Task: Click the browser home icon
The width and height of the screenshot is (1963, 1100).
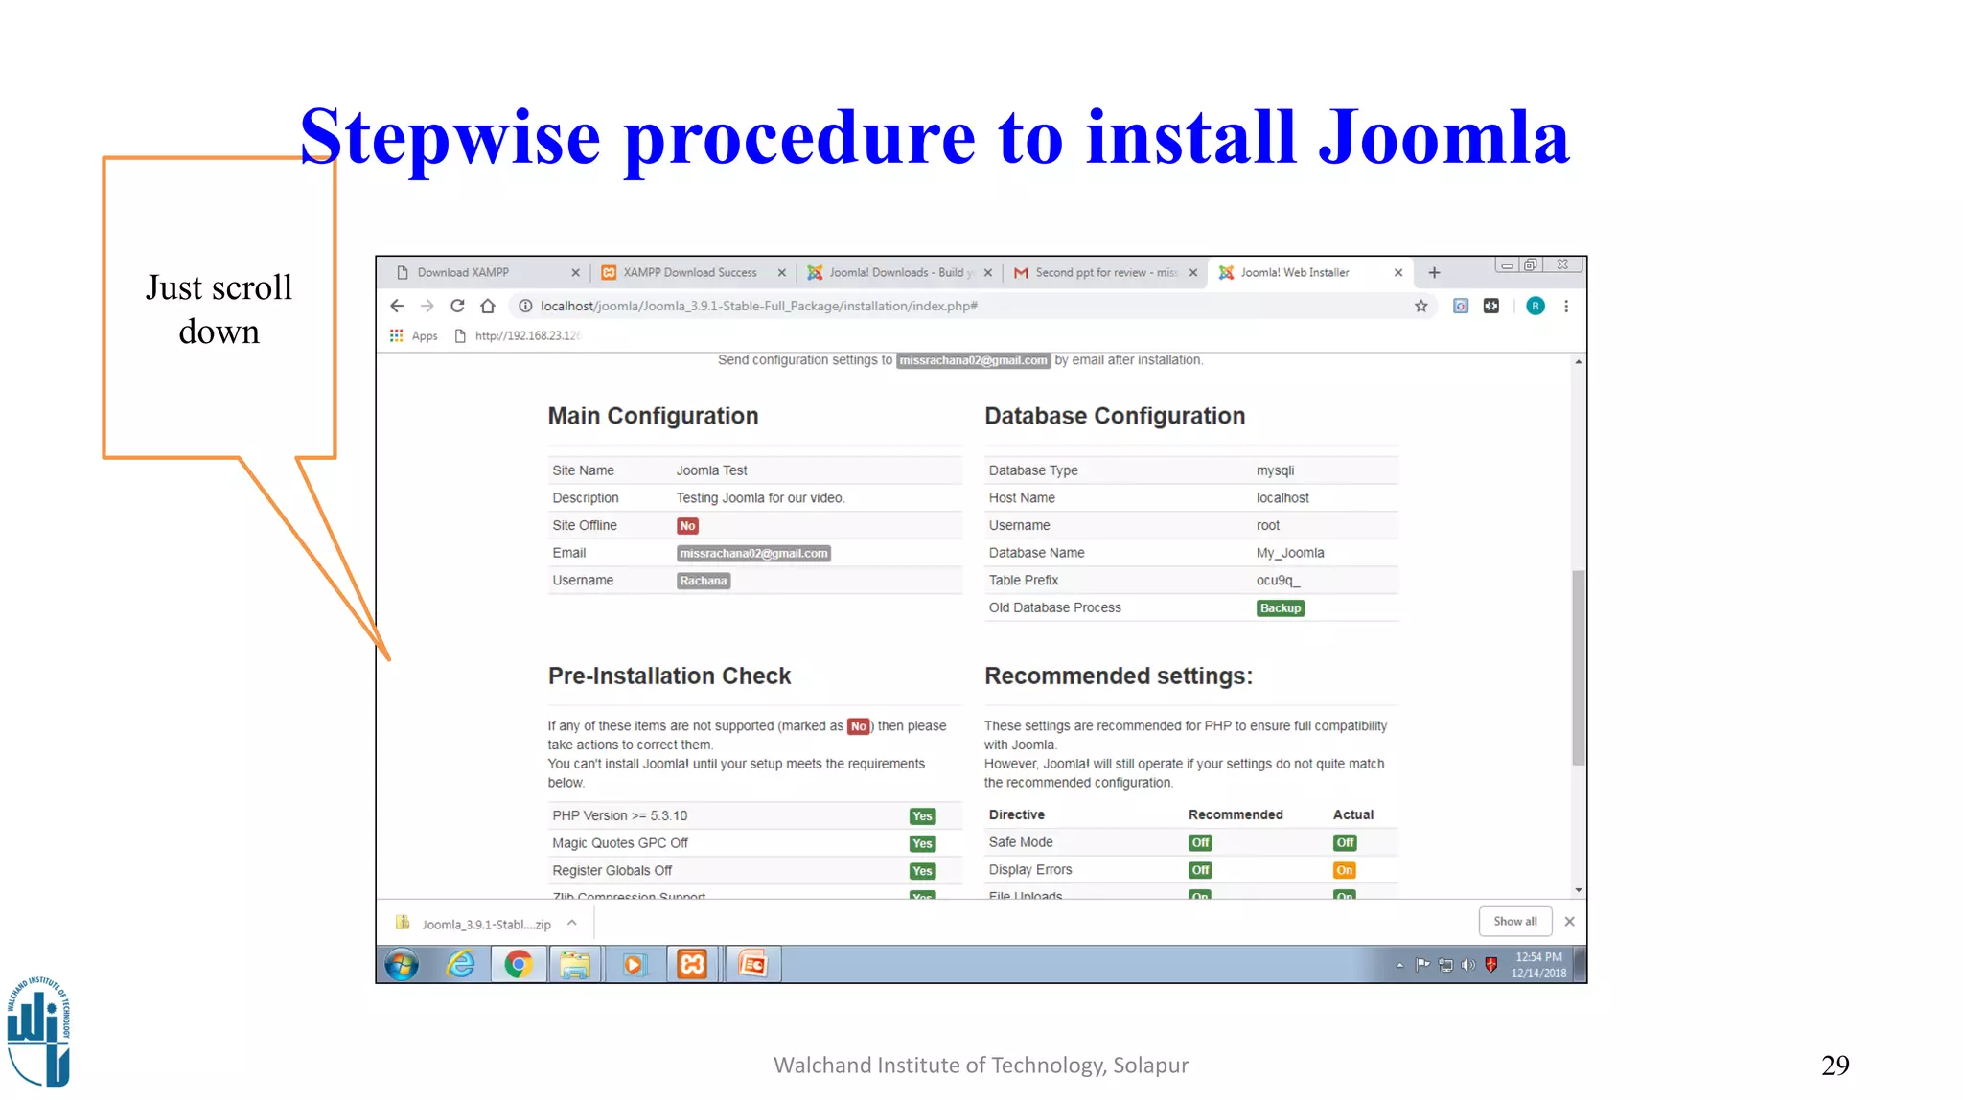Action: 488,306
